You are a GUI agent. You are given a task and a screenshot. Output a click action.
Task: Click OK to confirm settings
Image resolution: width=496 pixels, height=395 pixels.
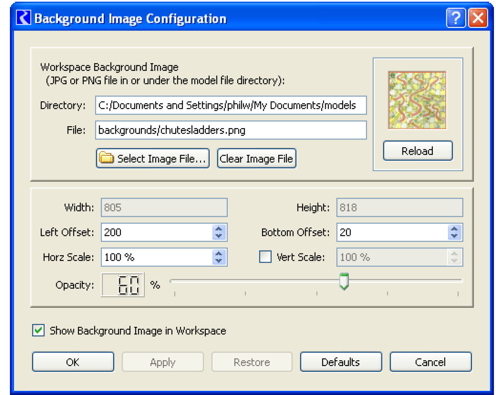pyautogui.click(x=73, y=362)
